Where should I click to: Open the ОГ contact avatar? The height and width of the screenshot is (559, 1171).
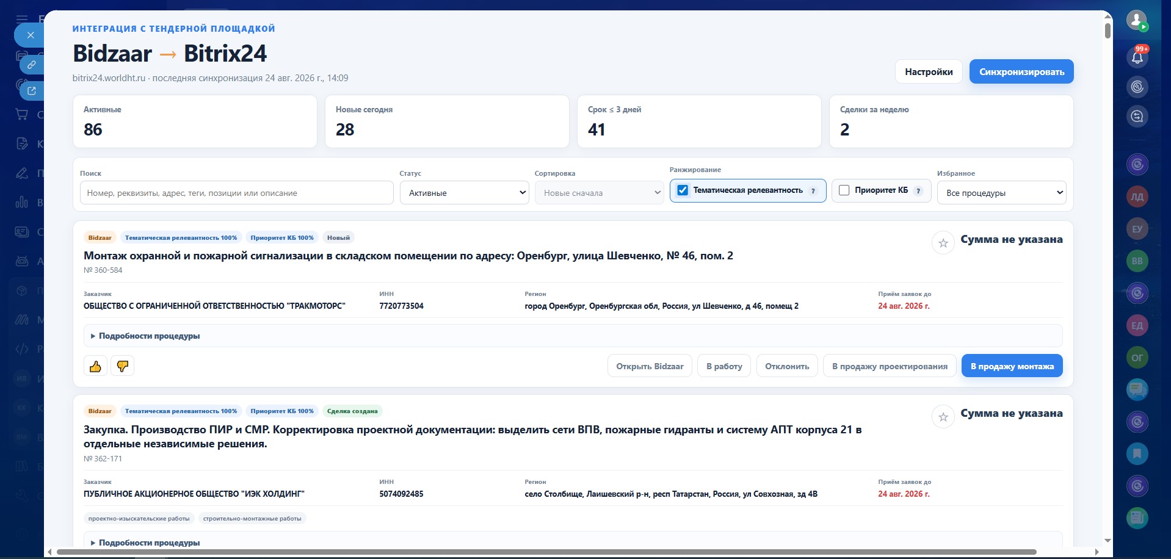pyautogui.click(x=1137, y=358)
